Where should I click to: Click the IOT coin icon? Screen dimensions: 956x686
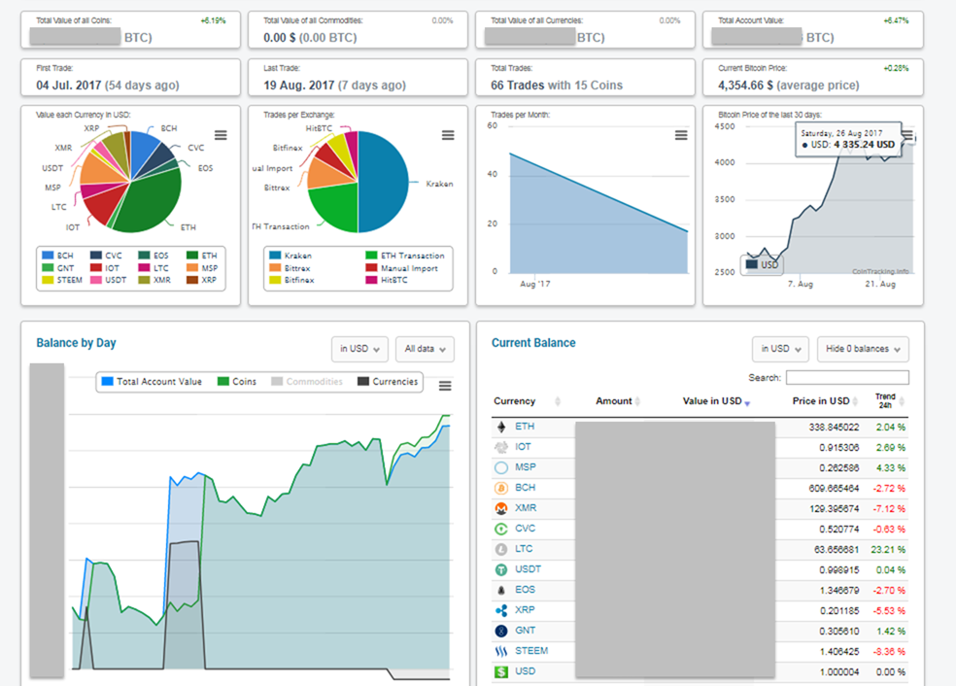[501, 447]
